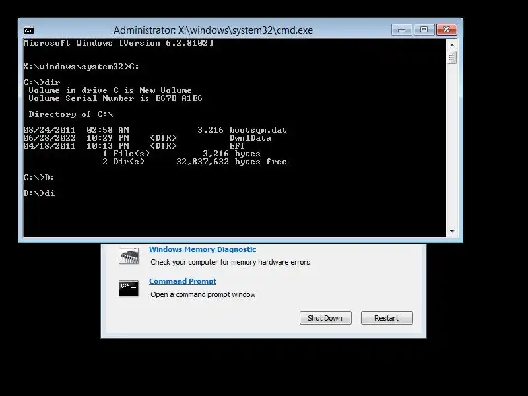This screenshot has width=528, height=396.
Task: Open the Command Prompt link
Action: 183,281
